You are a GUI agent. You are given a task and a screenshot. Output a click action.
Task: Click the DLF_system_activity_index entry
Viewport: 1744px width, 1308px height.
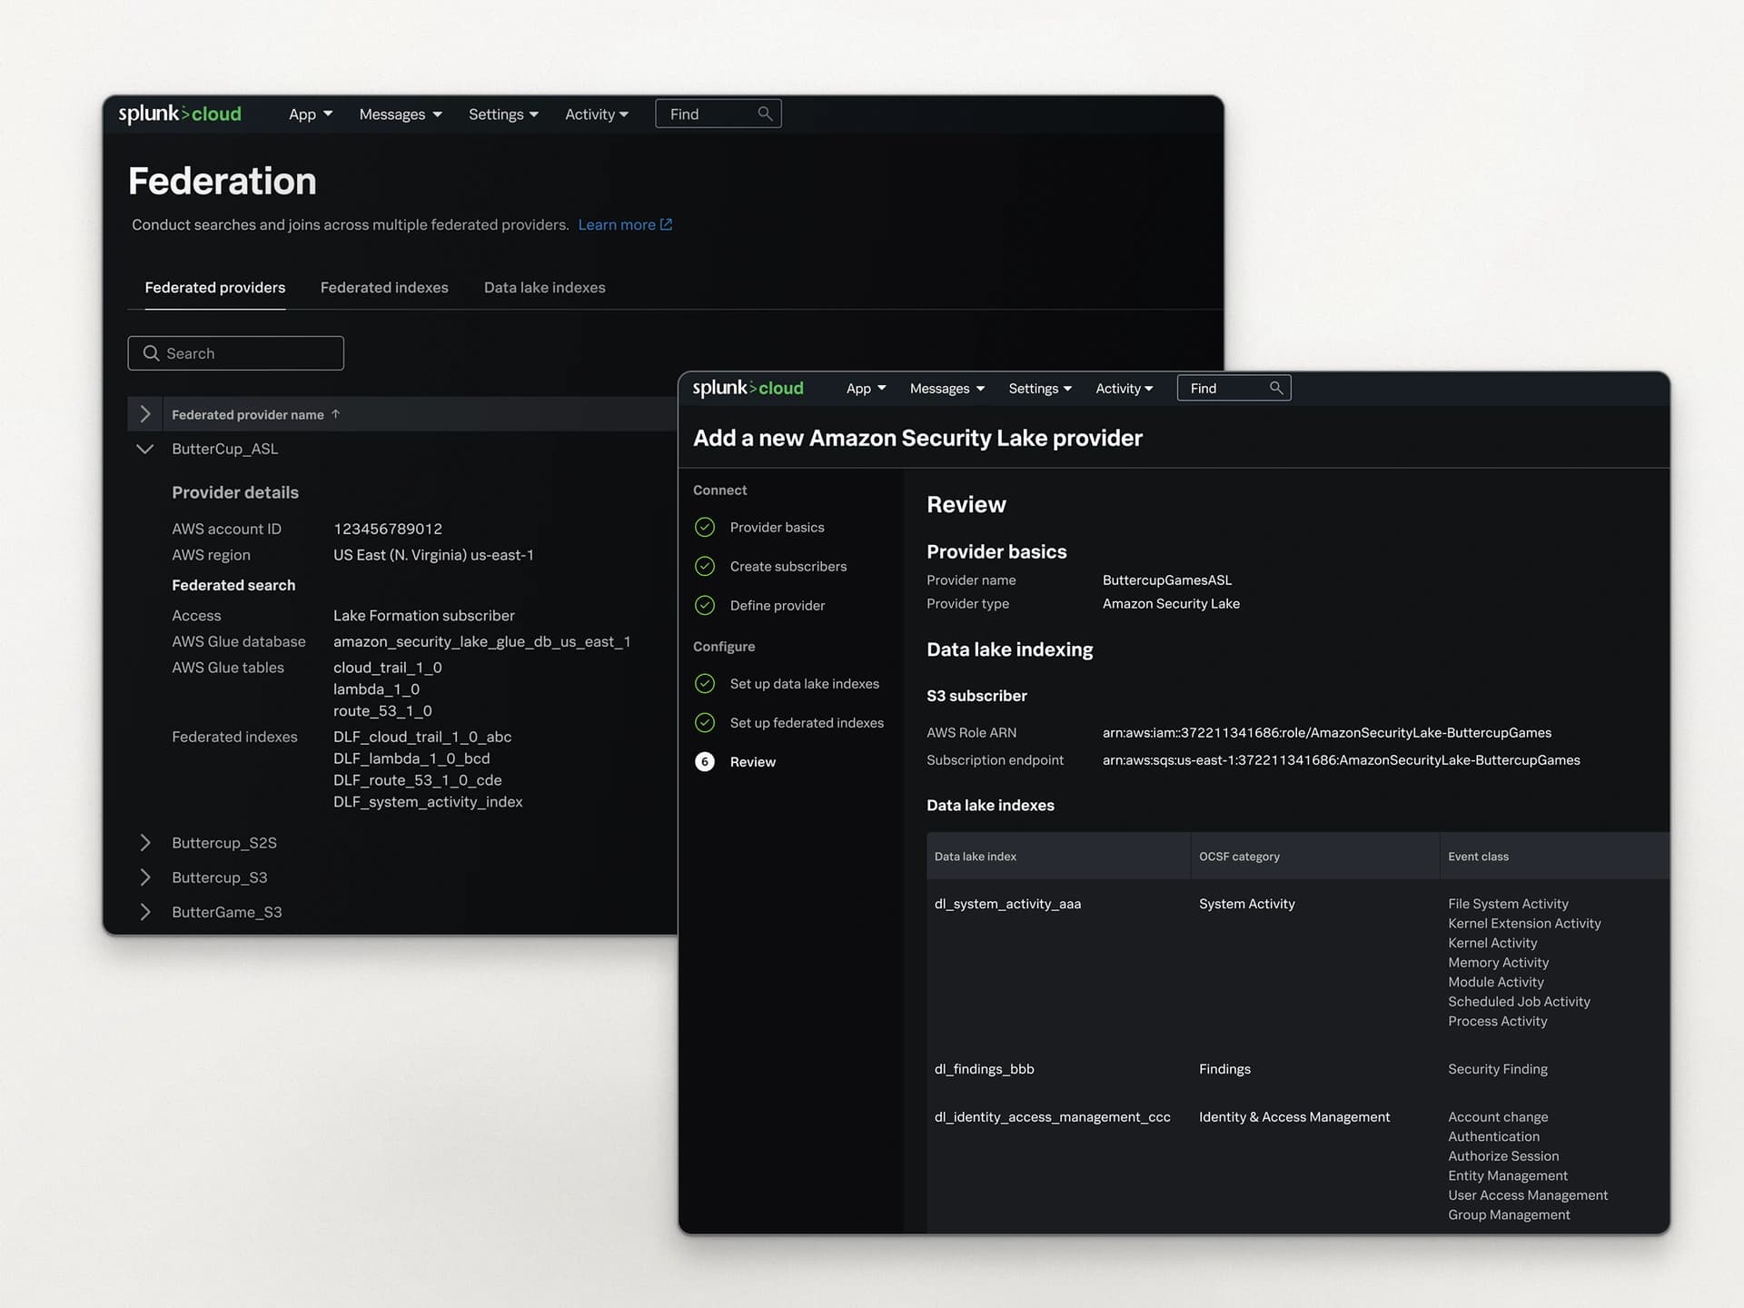tap(427, 802)
